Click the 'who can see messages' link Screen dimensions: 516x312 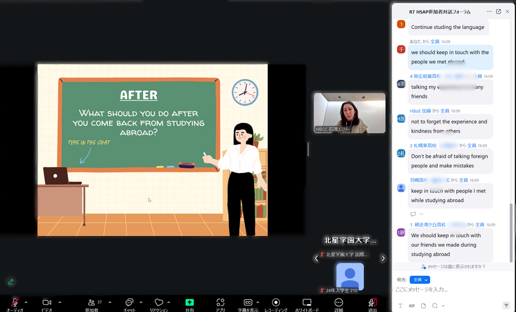pos(453,266)
